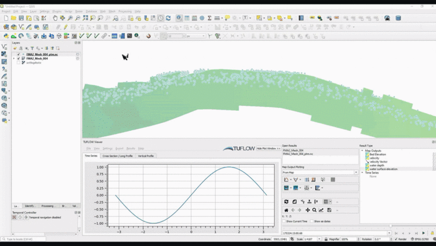The width and height of the screenshot is (436, 246).
Task: Click the plot line chart options icon
Action: 321,210
